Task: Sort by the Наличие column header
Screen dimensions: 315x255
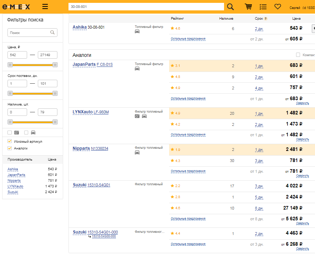Action: point(226,19)
